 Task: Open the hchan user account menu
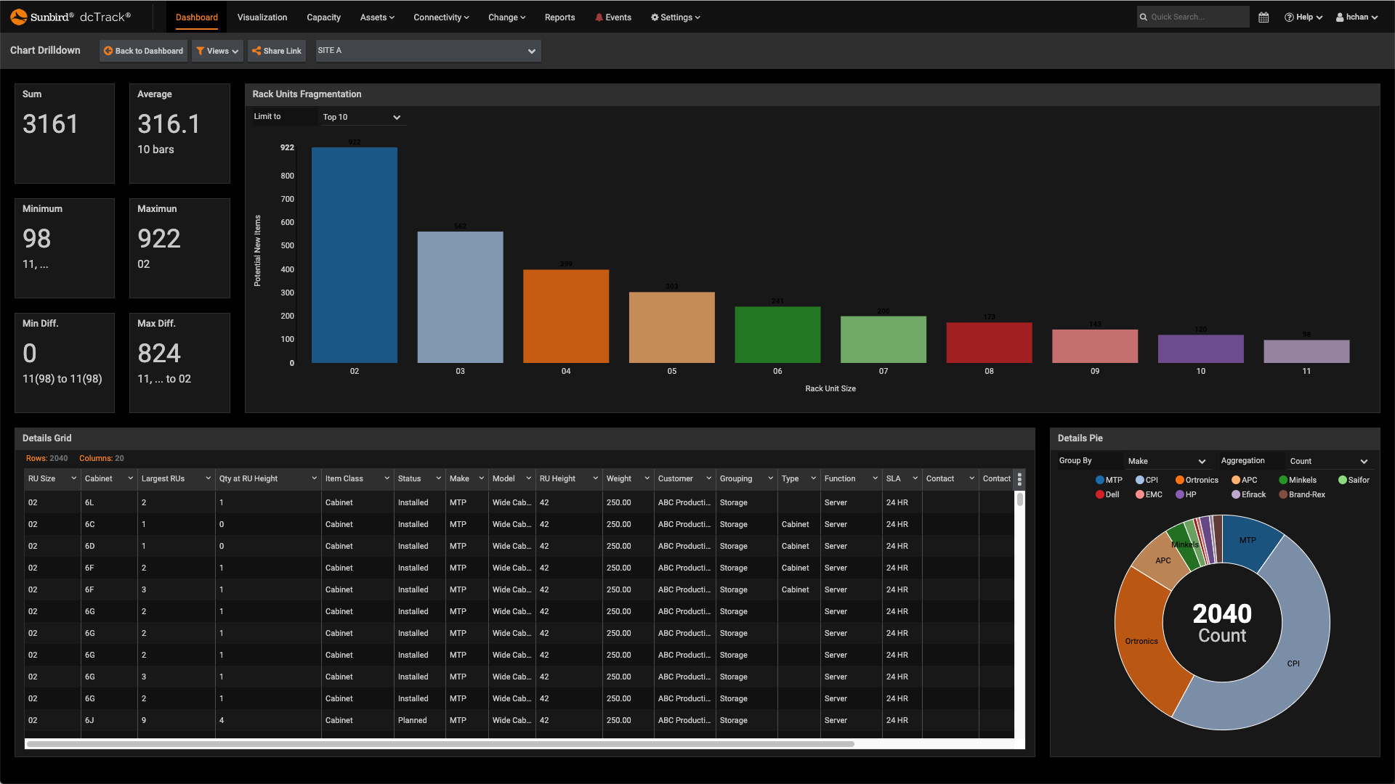pos(1356,17)
